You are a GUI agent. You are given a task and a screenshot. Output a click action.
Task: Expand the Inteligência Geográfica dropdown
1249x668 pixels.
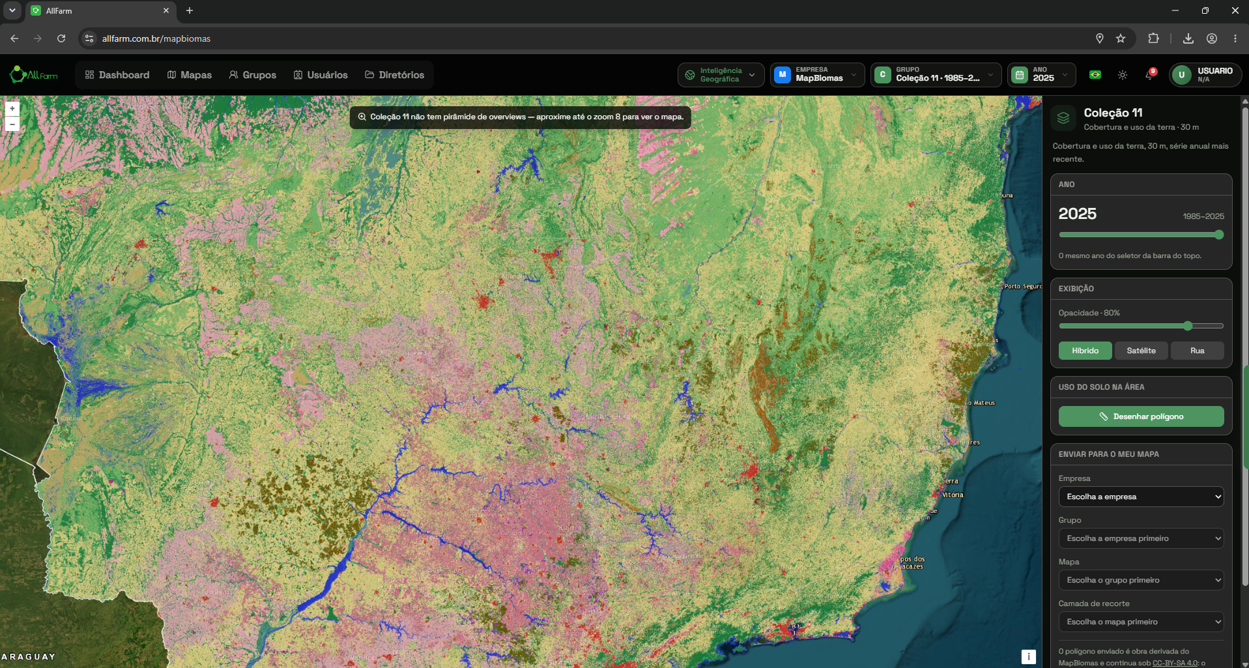click(x=721, y=75)
